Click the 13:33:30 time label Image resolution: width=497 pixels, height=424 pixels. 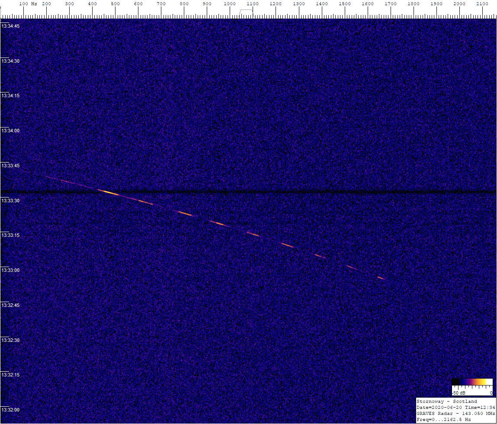point(10,201)
